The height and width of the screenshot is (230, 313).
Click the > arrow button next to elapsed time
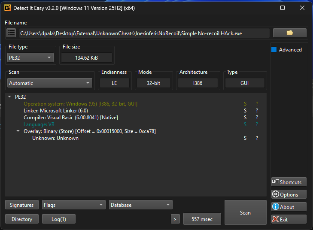175,219
